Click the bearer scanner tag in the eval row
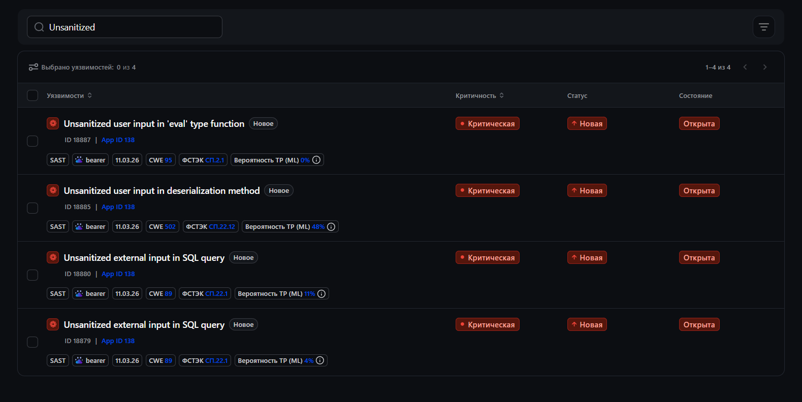Viewport: 802px width, 402px height. tap(90, 160)
